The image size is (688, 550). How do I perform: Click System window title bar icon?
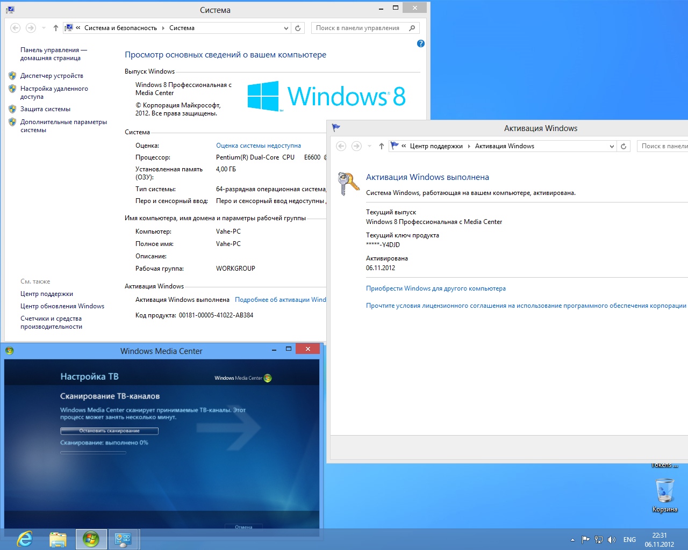pyautogui.click(x=10, y=10)
